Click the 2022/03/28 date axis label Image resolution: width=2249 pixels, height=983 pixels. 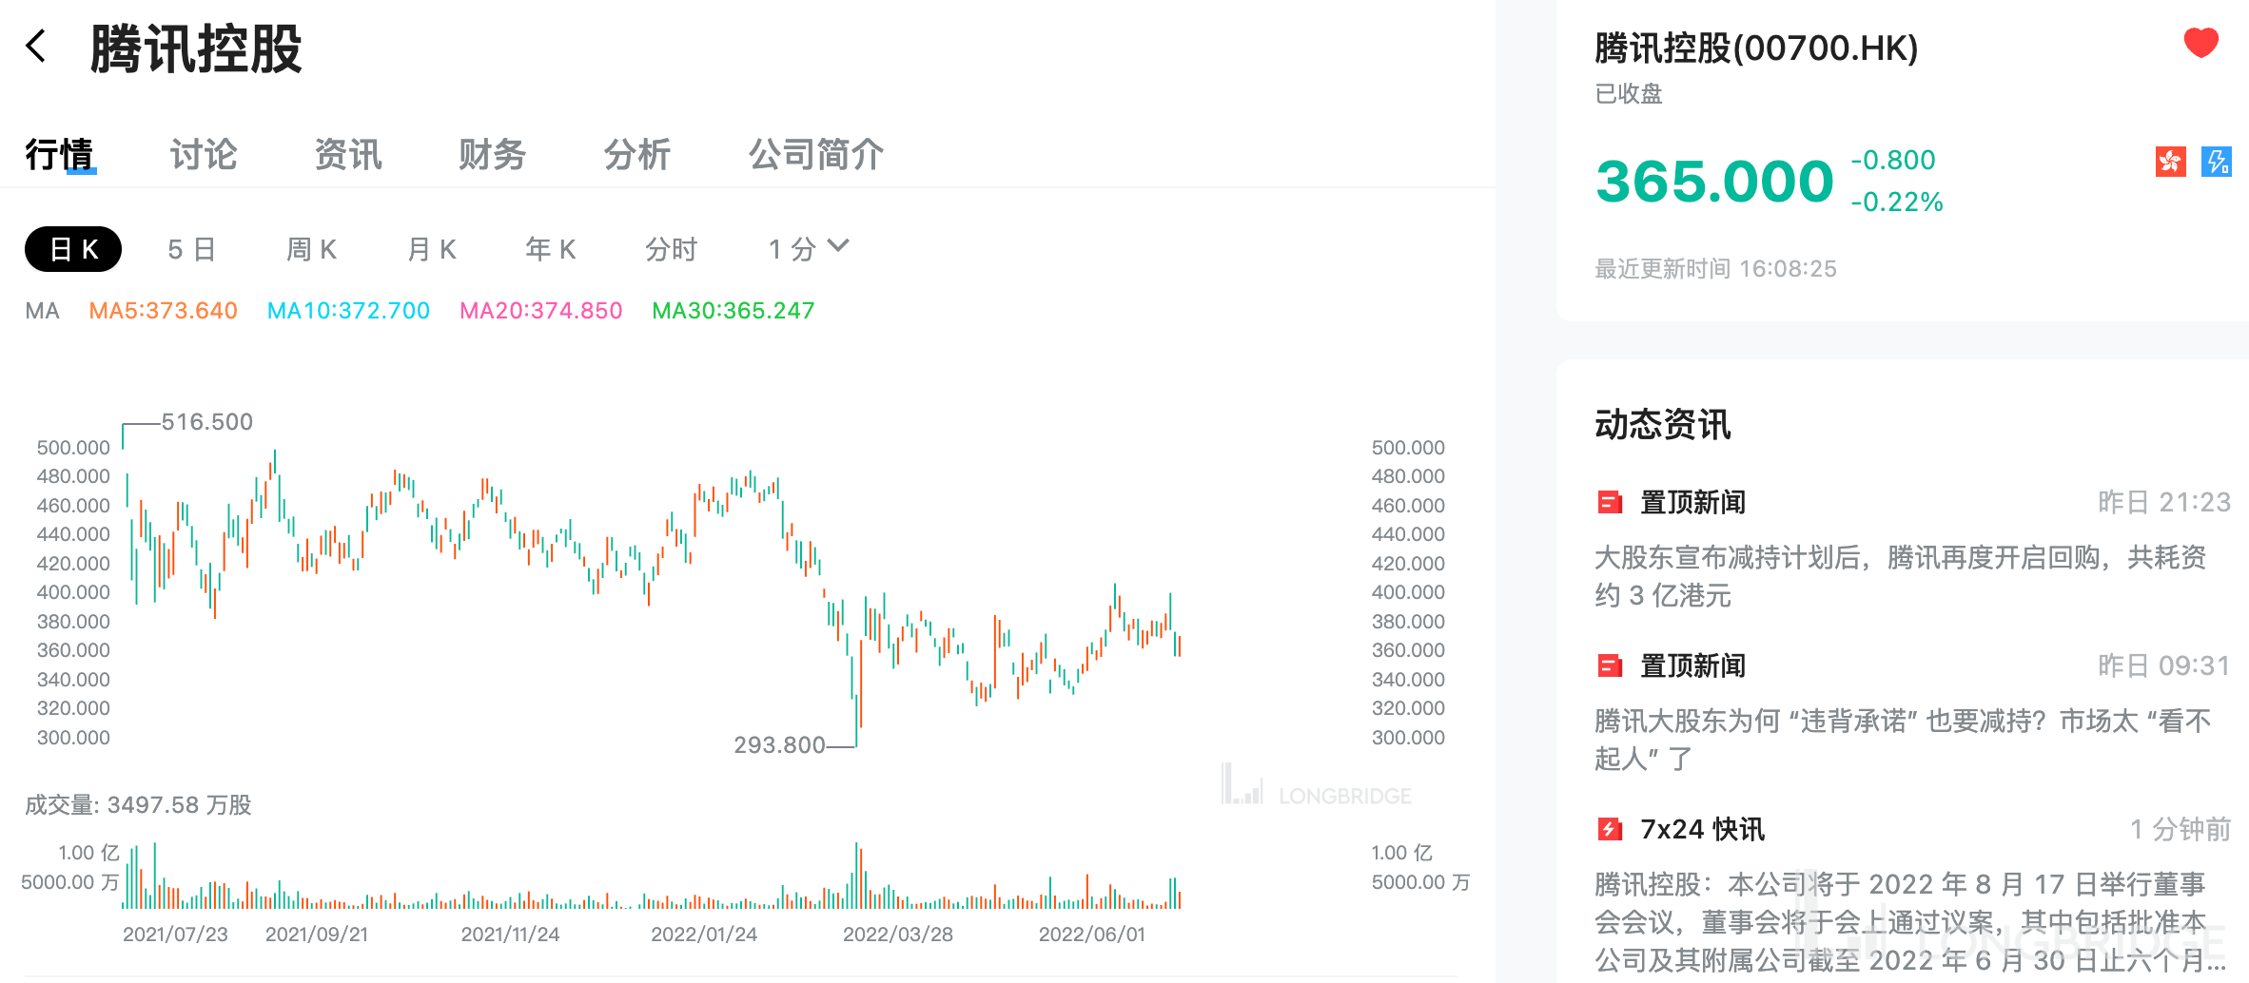point(898,935)
